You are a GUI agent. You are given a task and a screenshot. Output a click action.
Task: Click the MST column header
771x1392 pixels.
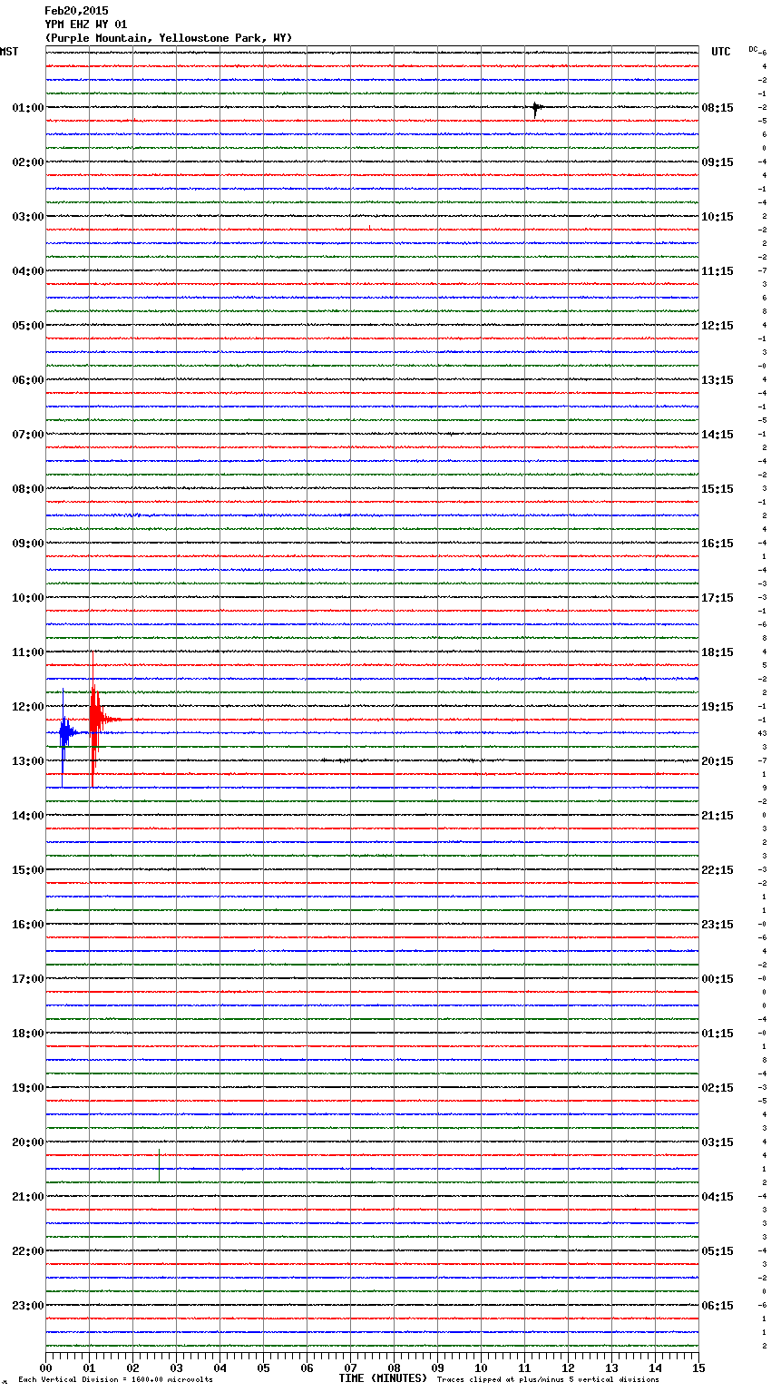[9, 52]
